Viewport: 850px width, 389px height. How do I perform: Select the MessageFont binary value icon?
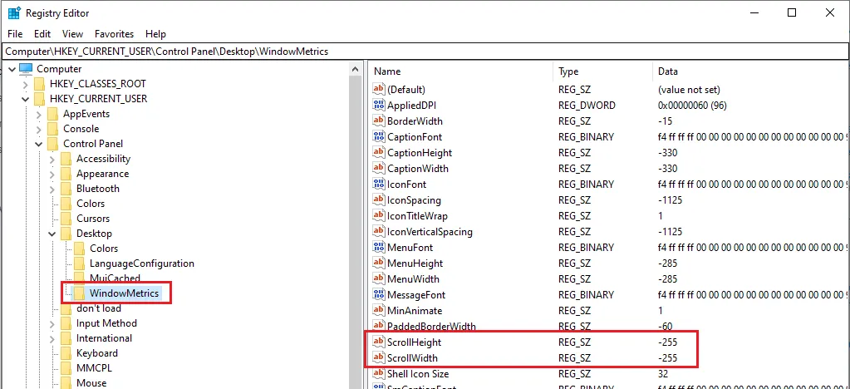tap(378, 295)
